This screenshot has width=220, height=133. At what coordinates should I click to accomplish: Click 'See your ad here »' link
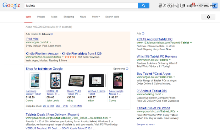coord(145,124)
